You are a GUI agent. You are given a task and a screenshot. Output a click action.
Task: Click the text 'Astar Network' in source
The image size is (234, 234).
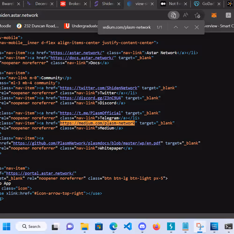coord(161,53)
